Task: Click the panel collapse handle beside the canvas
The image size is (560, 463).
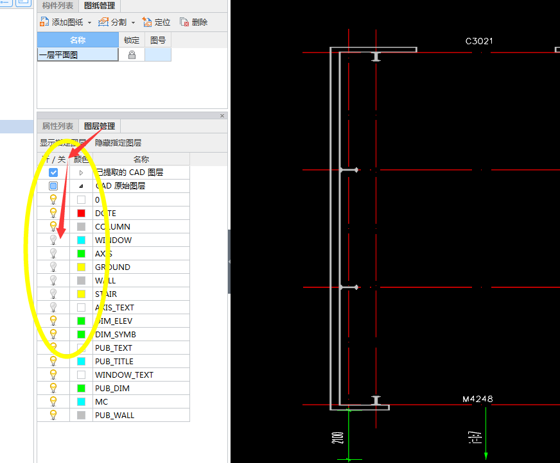Action: coord(229,262)
